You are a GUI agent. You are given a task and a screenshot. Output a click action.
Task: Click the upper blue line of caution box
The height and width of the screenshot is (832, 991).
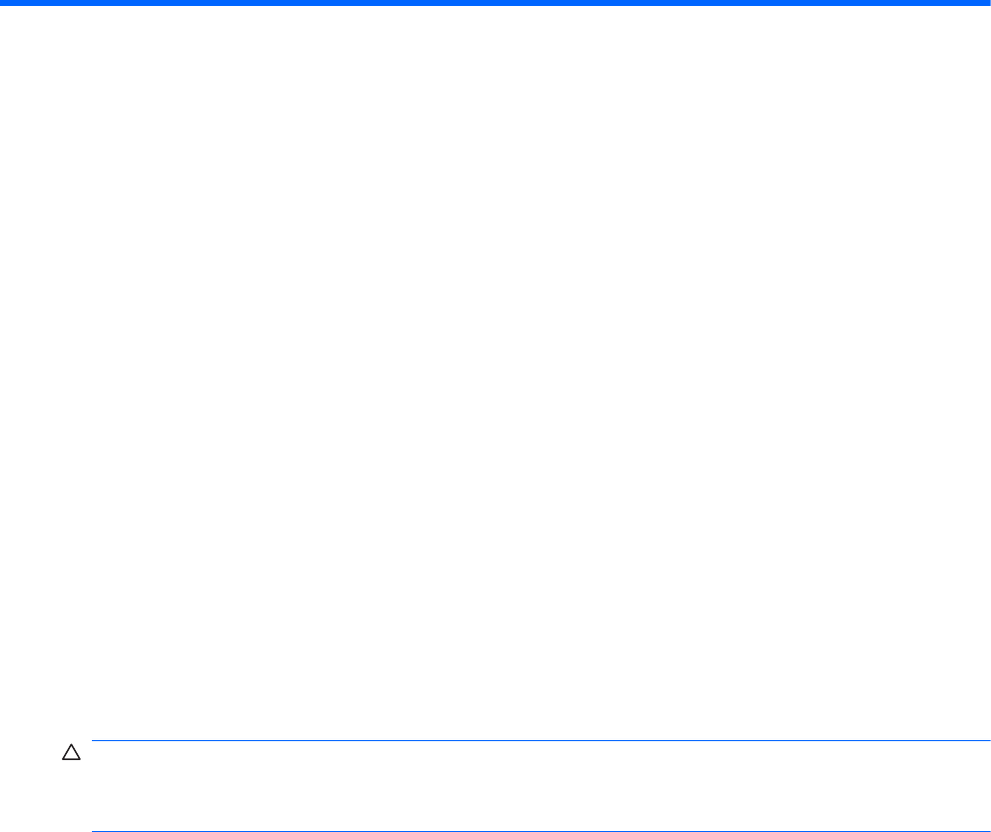pyautogui.click(x=541, y=740)
